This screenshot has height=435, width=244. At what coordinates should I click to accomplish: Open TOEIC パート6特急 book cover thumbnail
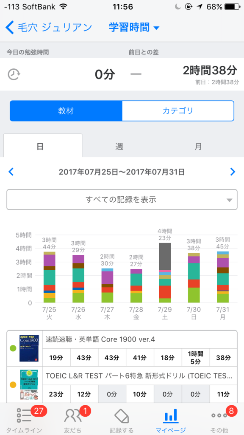[x=29, y=384]
